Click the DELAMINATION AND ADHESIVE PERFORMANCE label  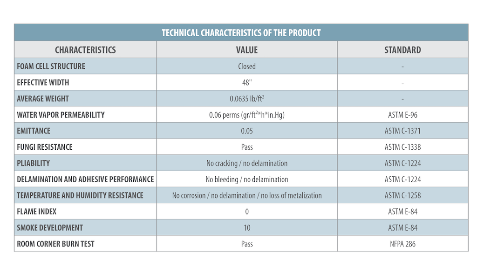[85, 179]
